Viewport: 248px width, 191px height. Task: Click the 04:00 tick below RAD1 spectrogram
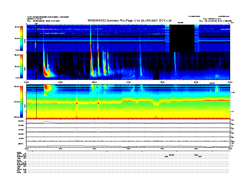[60, 82]
